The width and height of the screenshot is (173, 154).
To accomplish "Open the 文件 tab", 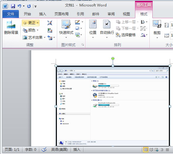I will 11,14.
